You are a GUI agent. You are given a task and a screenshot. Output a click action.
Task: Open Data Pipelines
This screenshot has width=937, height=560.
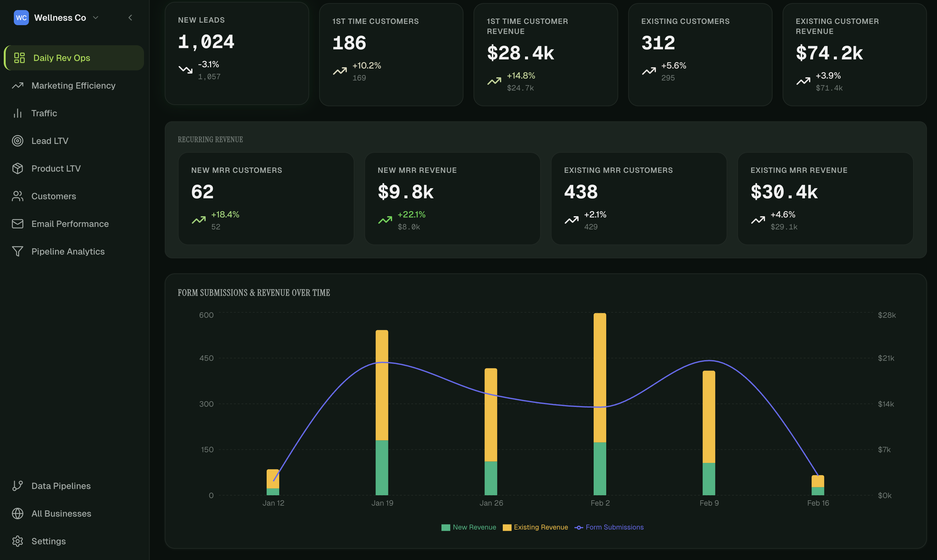click(74, 486)
